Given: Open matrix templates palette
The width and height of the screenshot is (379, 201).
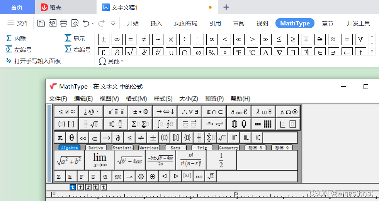Looking at the screenshot, I should tap(263, 124).
